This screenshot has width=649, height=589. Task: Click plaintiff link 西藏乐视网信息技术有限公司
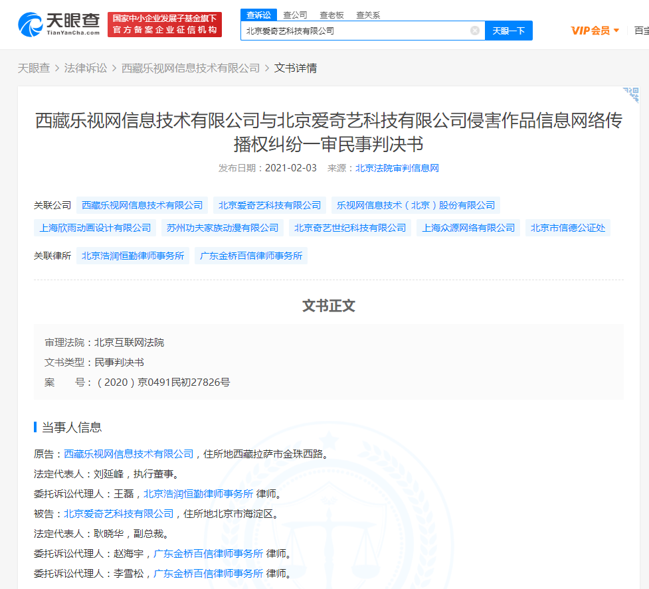pyautogui.click(x=129, y=454)
